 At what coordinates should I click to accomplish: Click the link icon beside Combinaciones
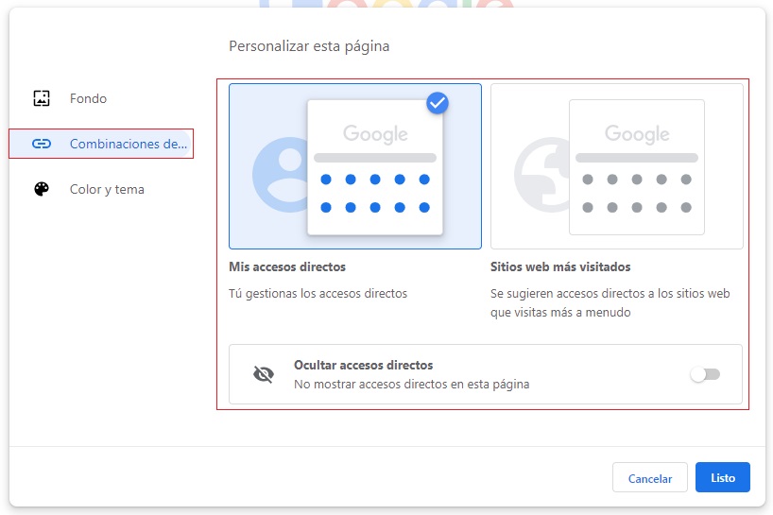tap(41, 144)
